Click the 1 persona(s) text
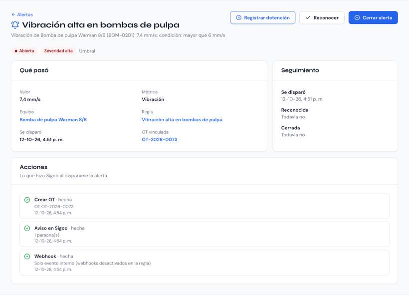Image resolution: width=409 pixels, height=295 pixels. pyautogui.click(x=47, y=235)
